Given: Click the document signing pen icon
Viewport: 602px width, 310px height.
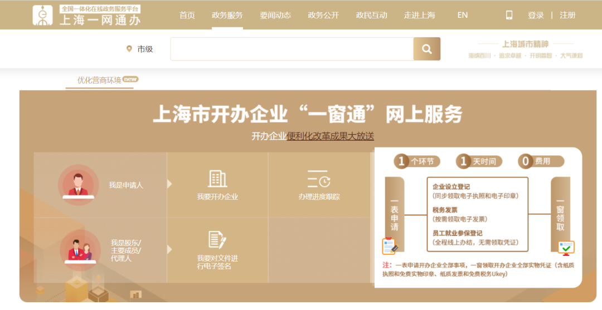Looking at the screenshot, I should click(x=217, y=240).
